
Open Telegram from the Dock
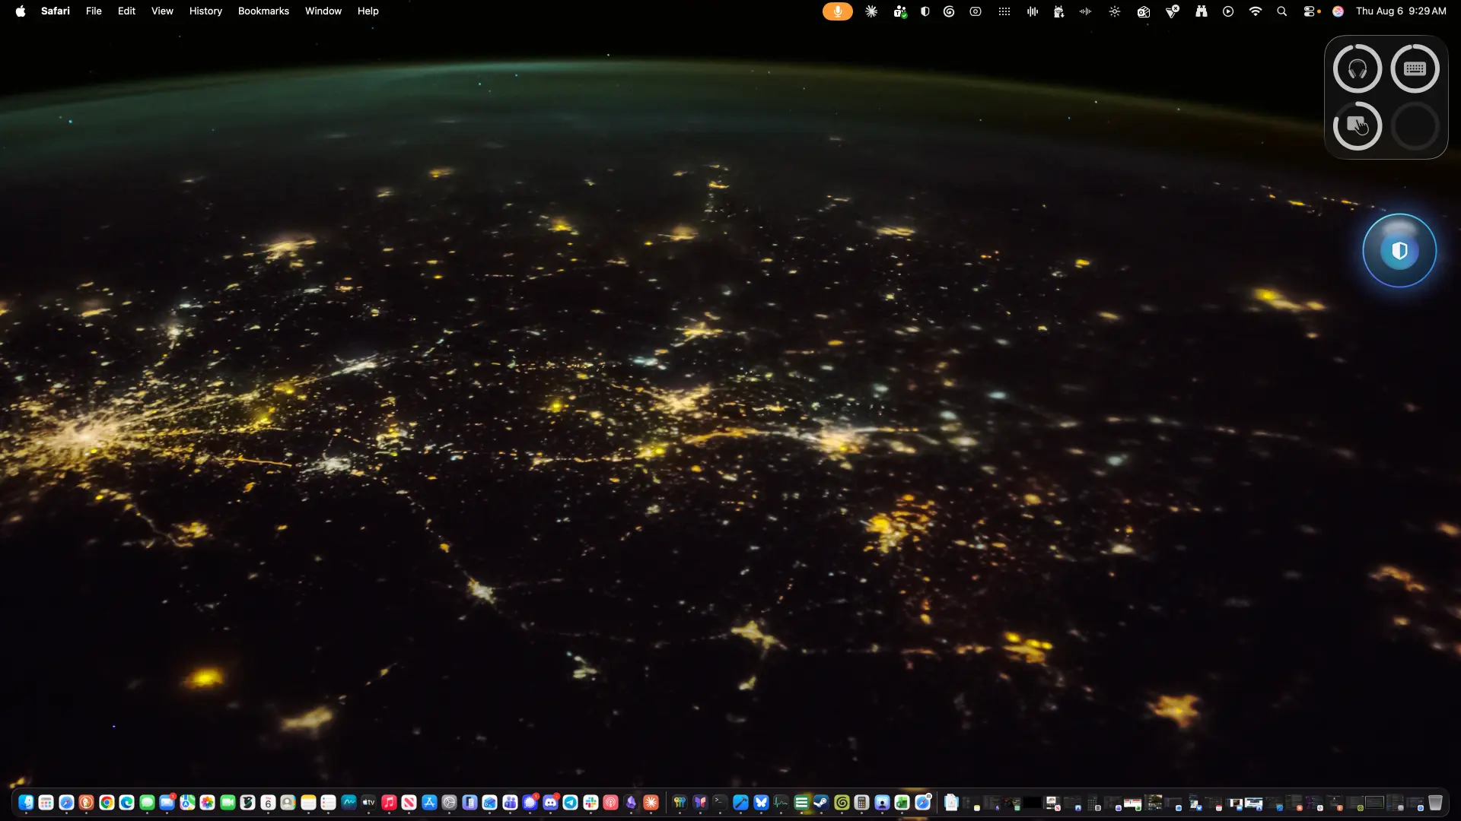(x=570, y=802)
